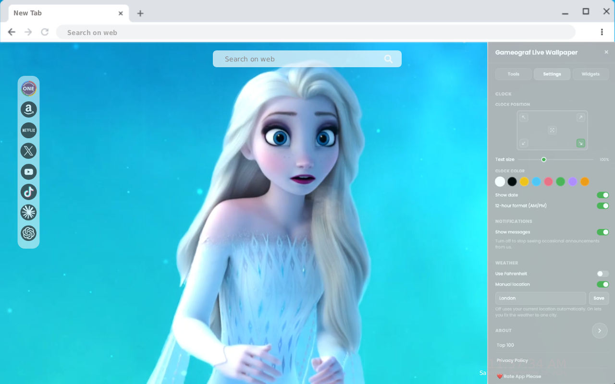Pick the purple clock color swatch

point(572,181)
